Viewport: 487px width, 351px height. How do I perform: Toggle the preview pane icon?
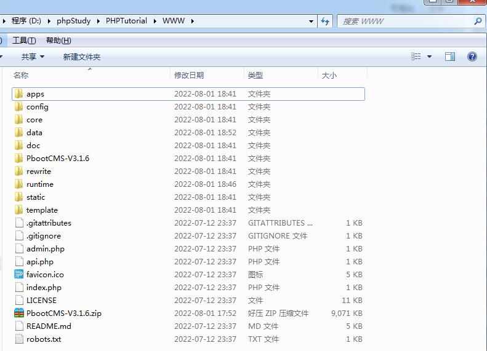tap(449, 57)
